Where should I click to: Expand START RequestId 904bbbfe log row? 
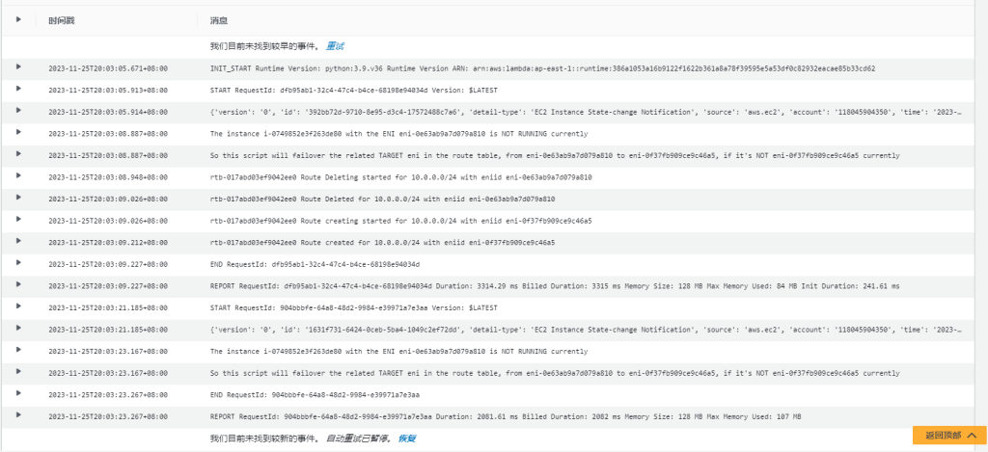coord(18,307)
